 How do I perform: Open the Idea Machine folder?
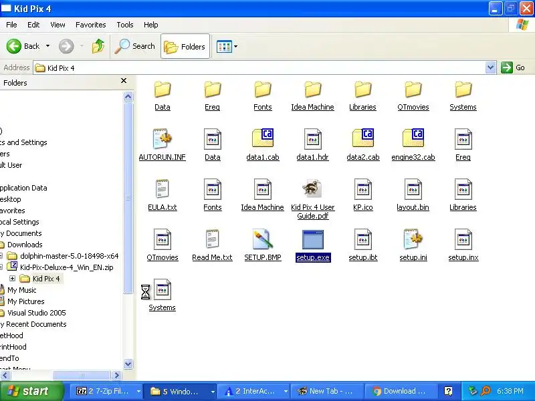312,90
